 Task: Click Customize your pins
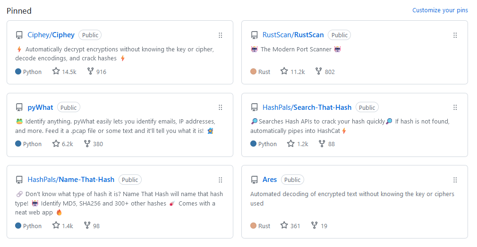440,10
